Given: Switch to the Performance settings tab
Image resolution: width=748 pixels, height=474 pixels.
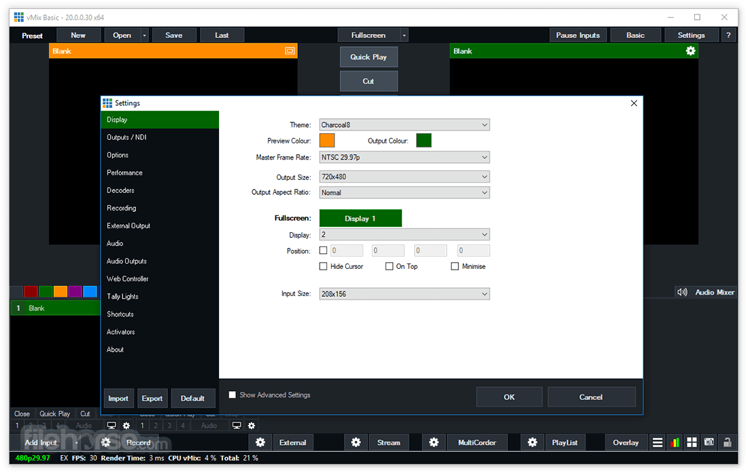Looking at the screenshot, I should tap(160, 172).
